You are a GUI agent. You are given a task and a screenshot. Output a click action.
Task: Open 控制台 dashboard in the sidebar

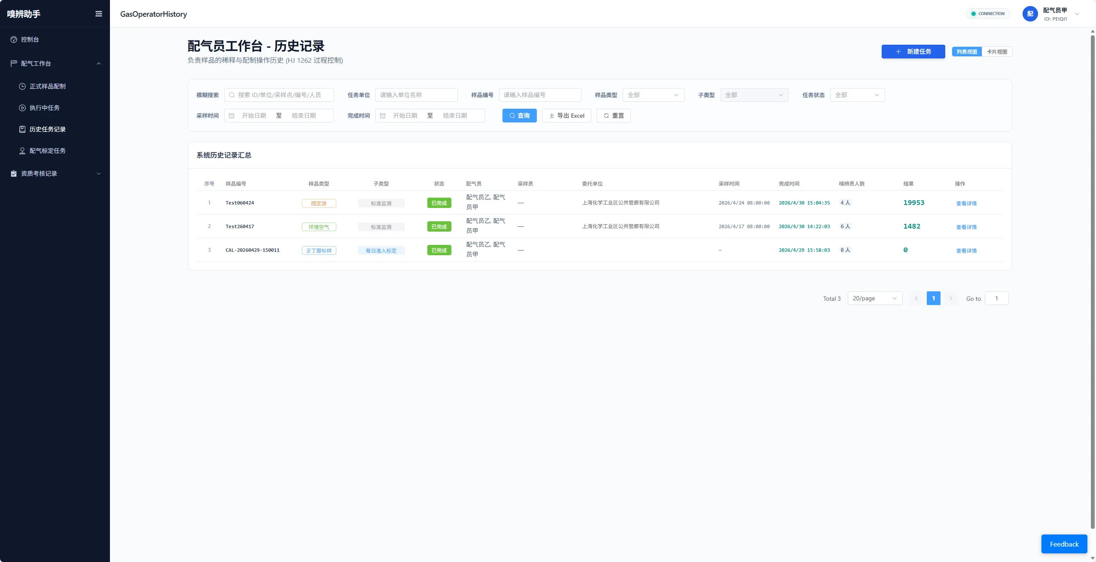click(x=55, y=40)
